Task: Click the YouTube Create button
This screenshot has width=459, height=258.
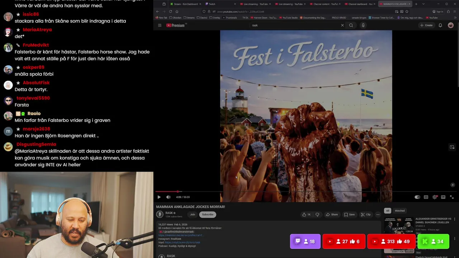Action: [x=426, y=25]
